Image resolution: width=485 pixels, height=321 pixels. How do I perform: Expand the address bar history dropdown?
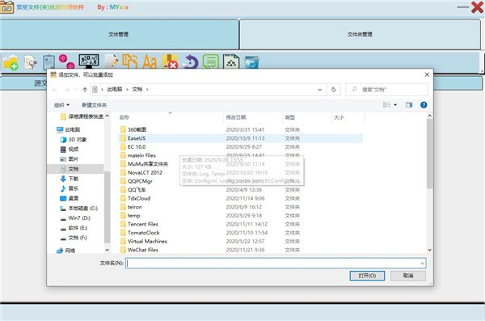click(319, 90)
